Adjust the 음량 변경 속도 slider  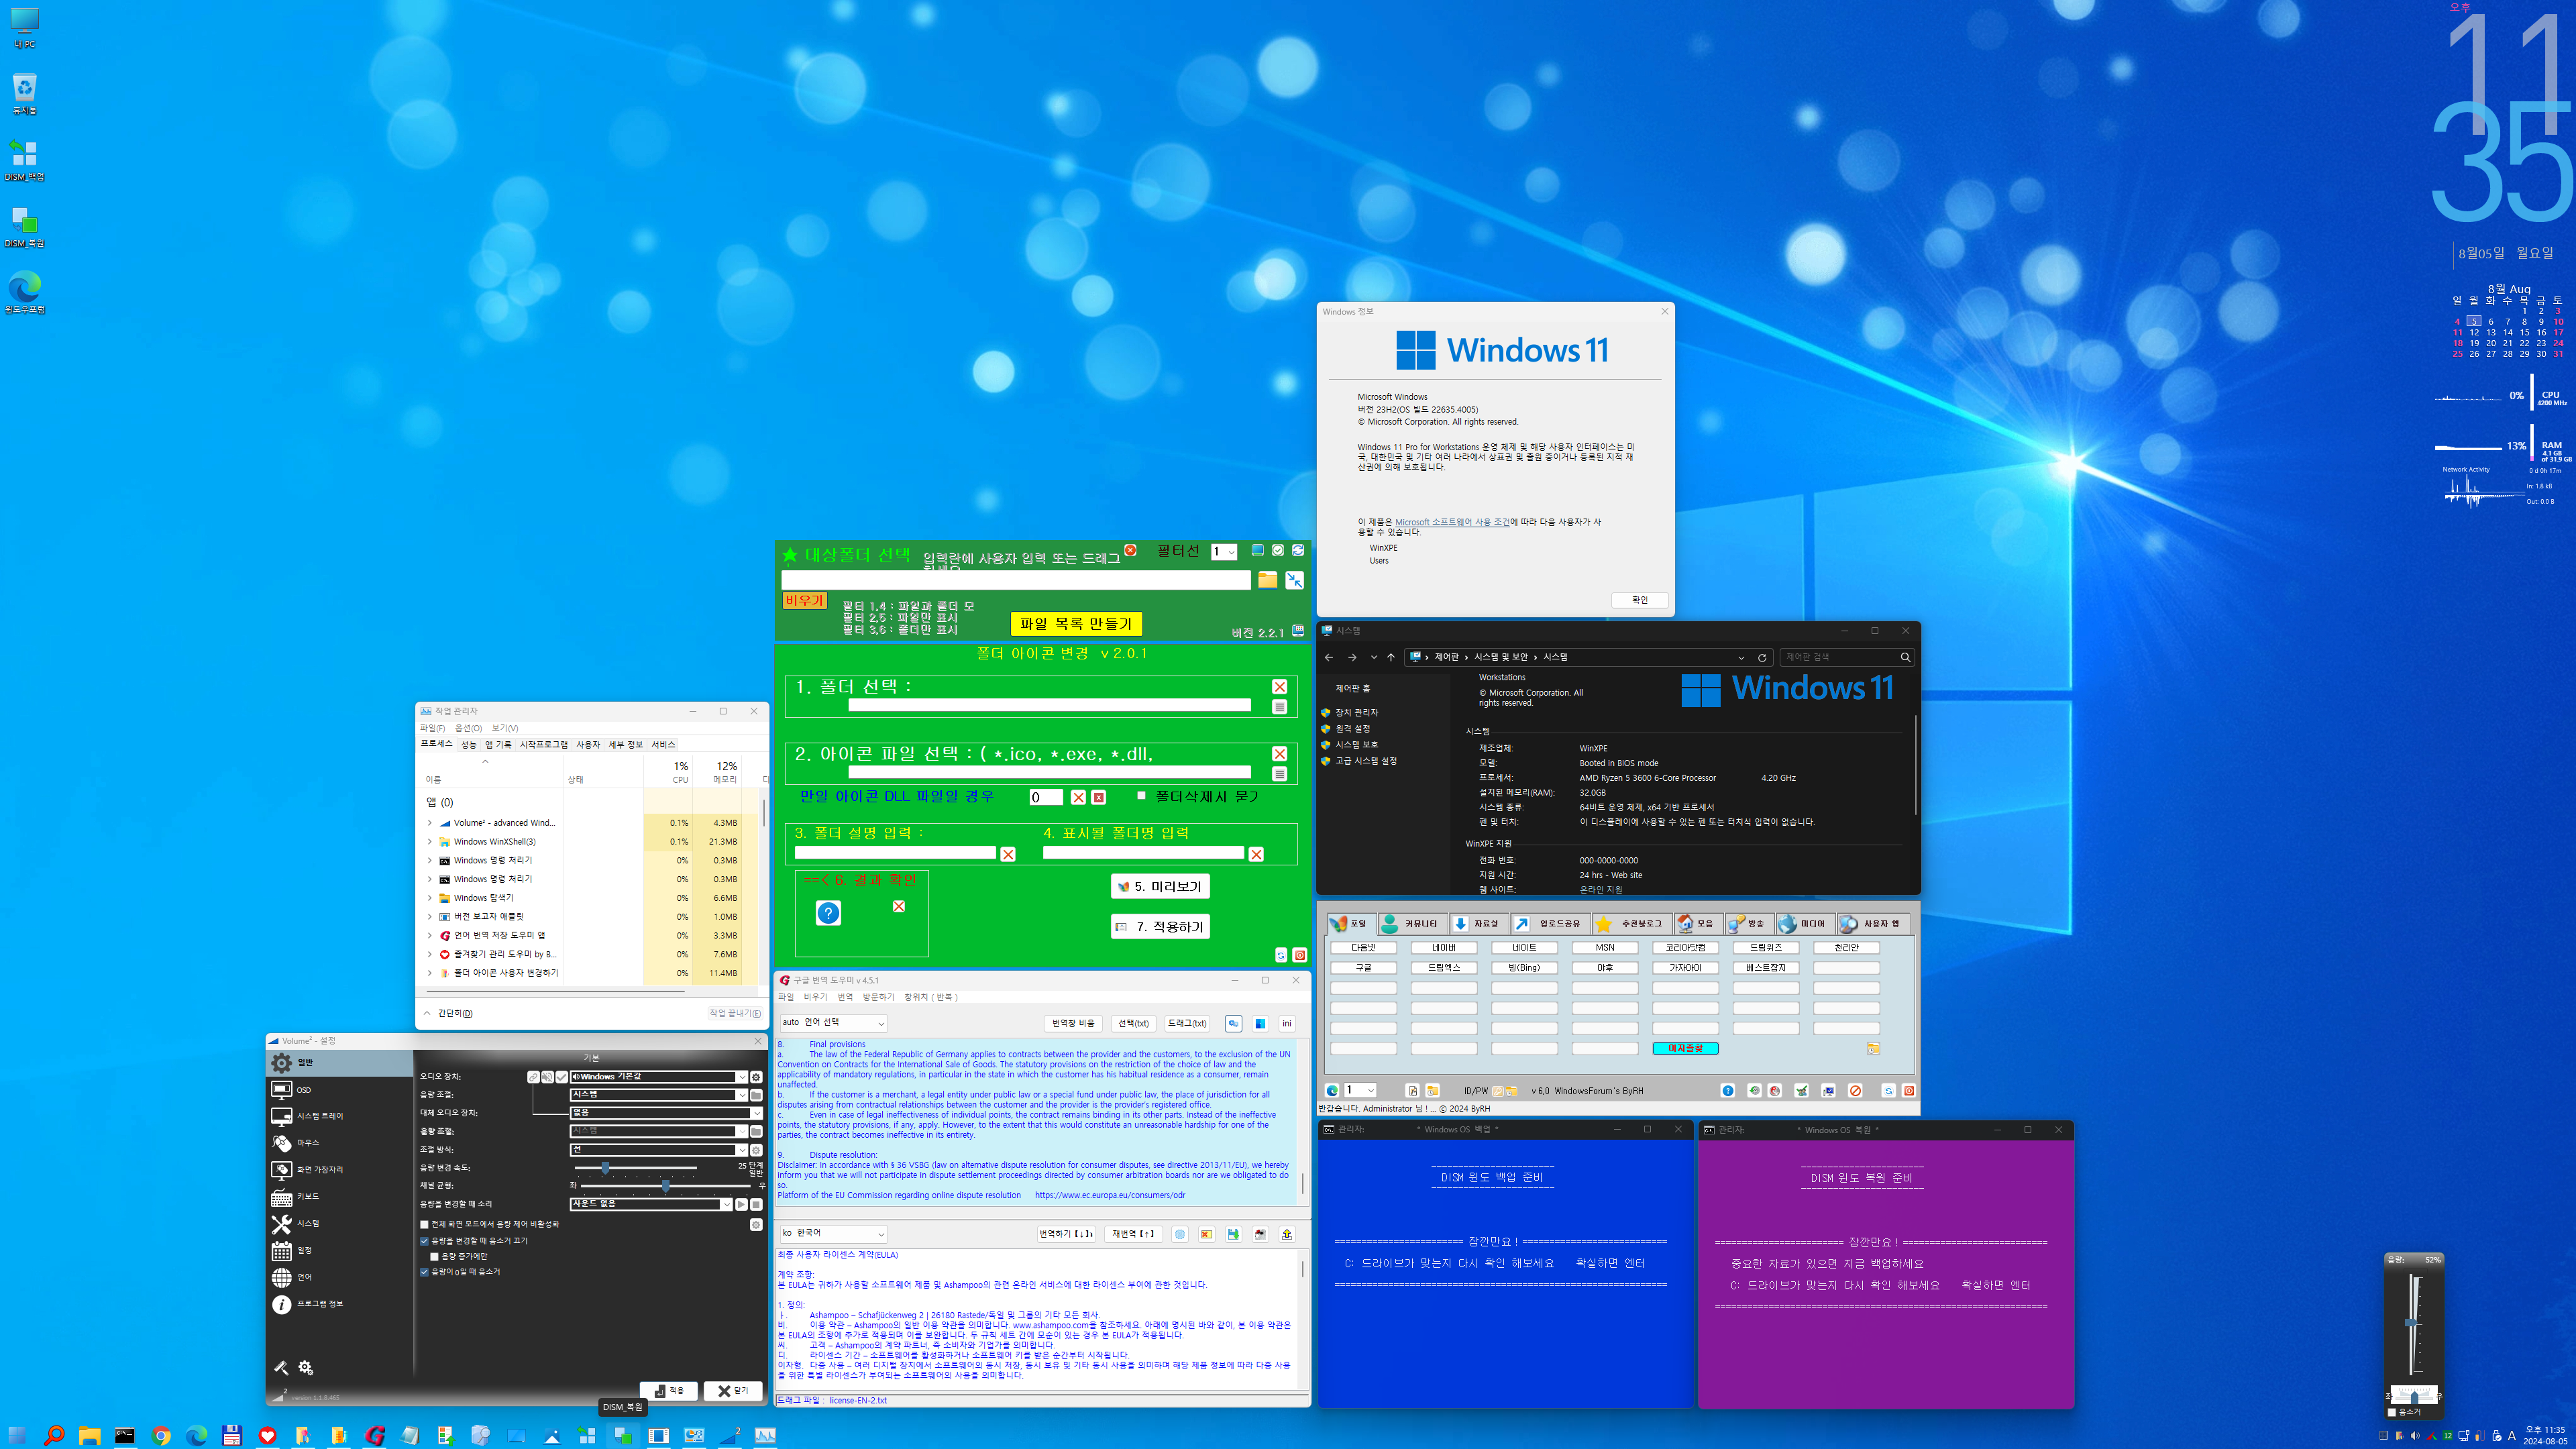coord(605,1168)
